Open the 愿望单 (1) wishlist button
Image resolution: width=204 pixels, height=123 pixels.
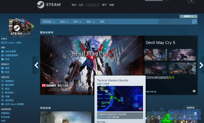[188, 17]
